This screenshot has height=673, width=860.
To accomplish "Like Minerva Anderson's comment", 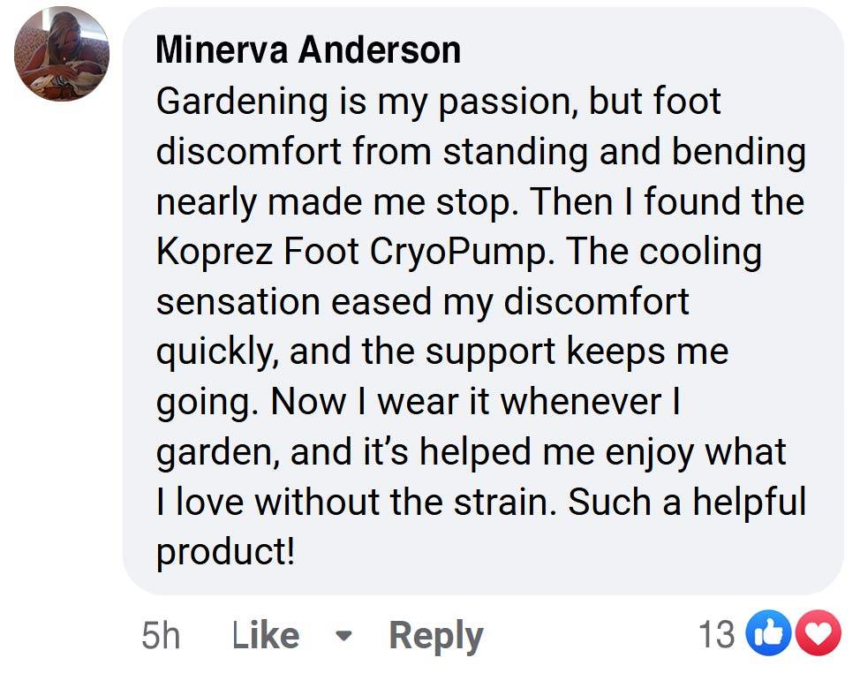I will tap(266, 635).
